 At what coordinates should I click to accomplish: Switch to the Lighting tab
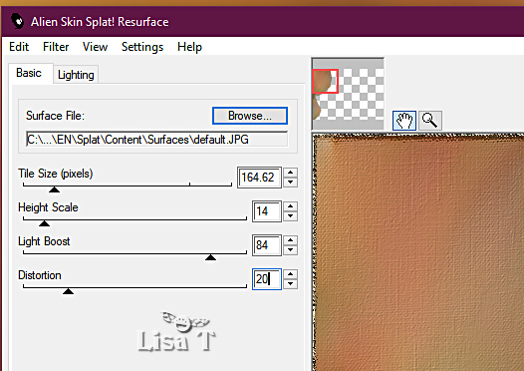pos(76,75)
